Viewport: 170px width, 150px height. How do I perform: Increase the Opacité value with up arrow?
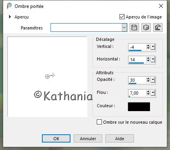(x=148, y=79)
